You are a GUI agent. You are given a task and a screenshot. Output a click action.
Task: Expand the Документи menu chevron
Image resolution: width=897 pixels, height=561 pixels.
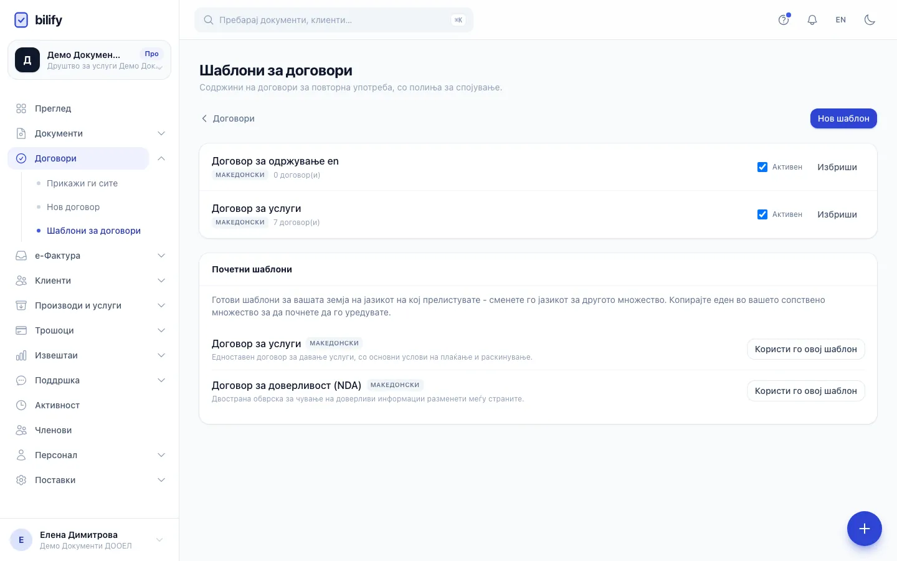(x=161, y=133)
